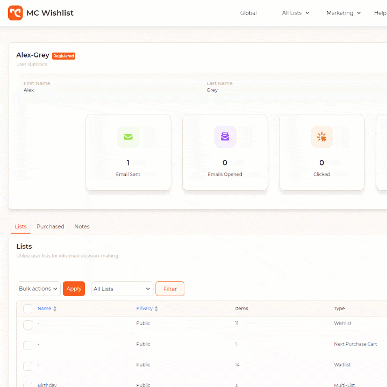
Task: Switch to the Purchased tab
Action: click(51, 227)
